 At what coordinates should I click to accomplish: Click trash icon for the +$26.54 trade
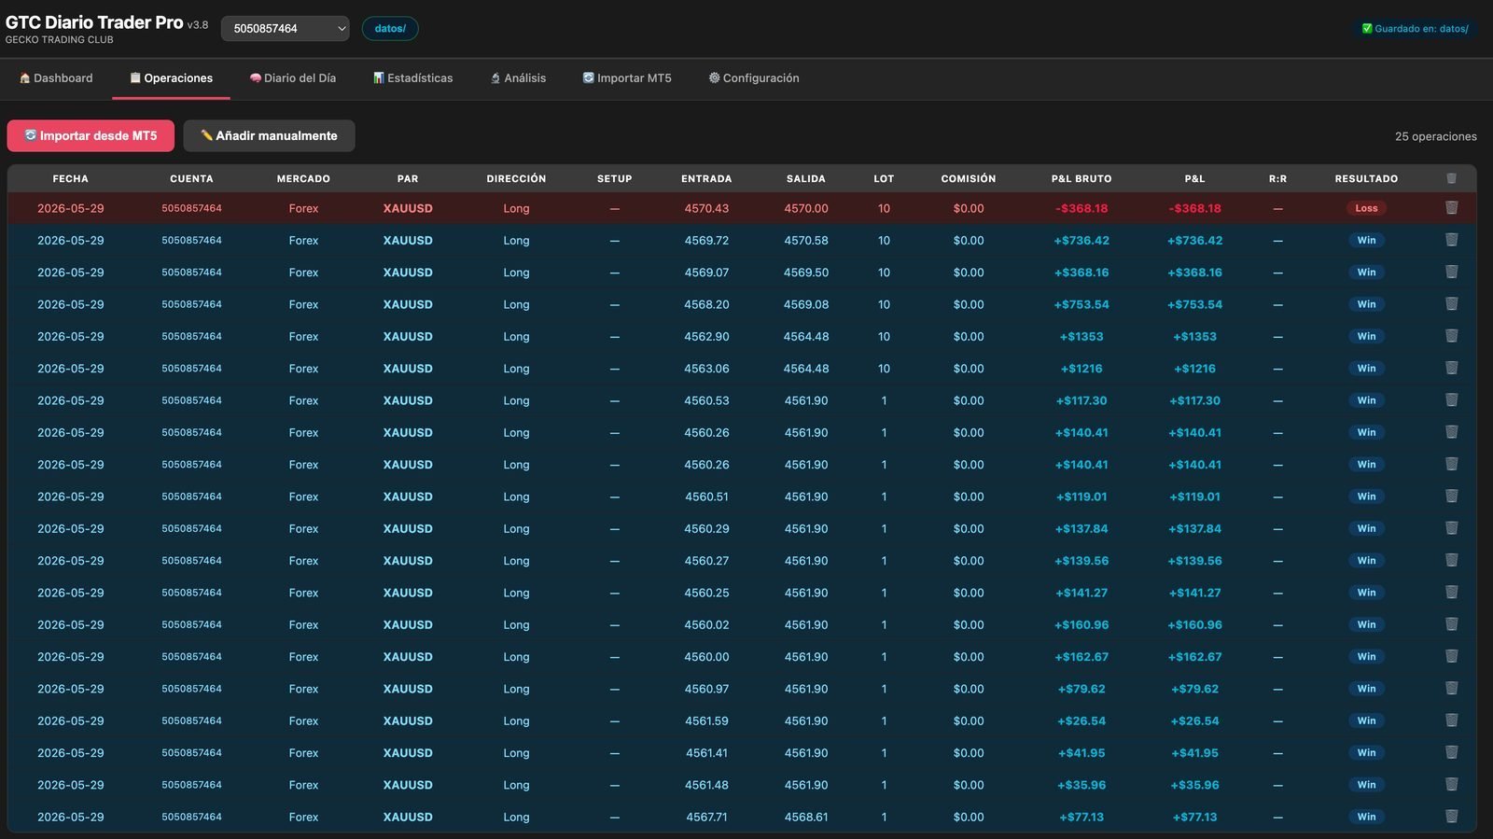coord(1451,720)
